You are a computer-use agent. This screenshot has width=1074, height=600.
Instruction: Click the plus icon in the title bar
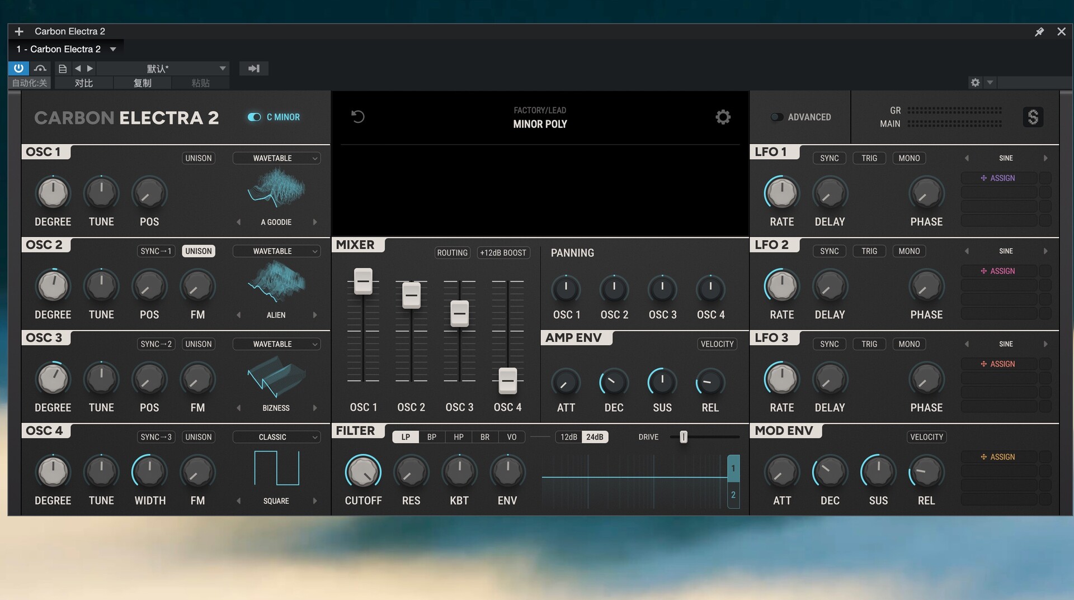click(19, 32)
